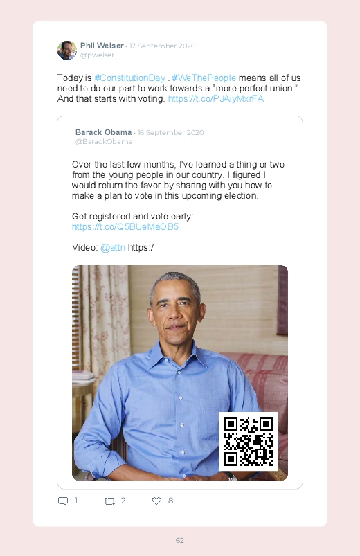Open the t.co/Q5BUeMaOB5 registration link
This screenshot has width=360, height=556.
125,227
